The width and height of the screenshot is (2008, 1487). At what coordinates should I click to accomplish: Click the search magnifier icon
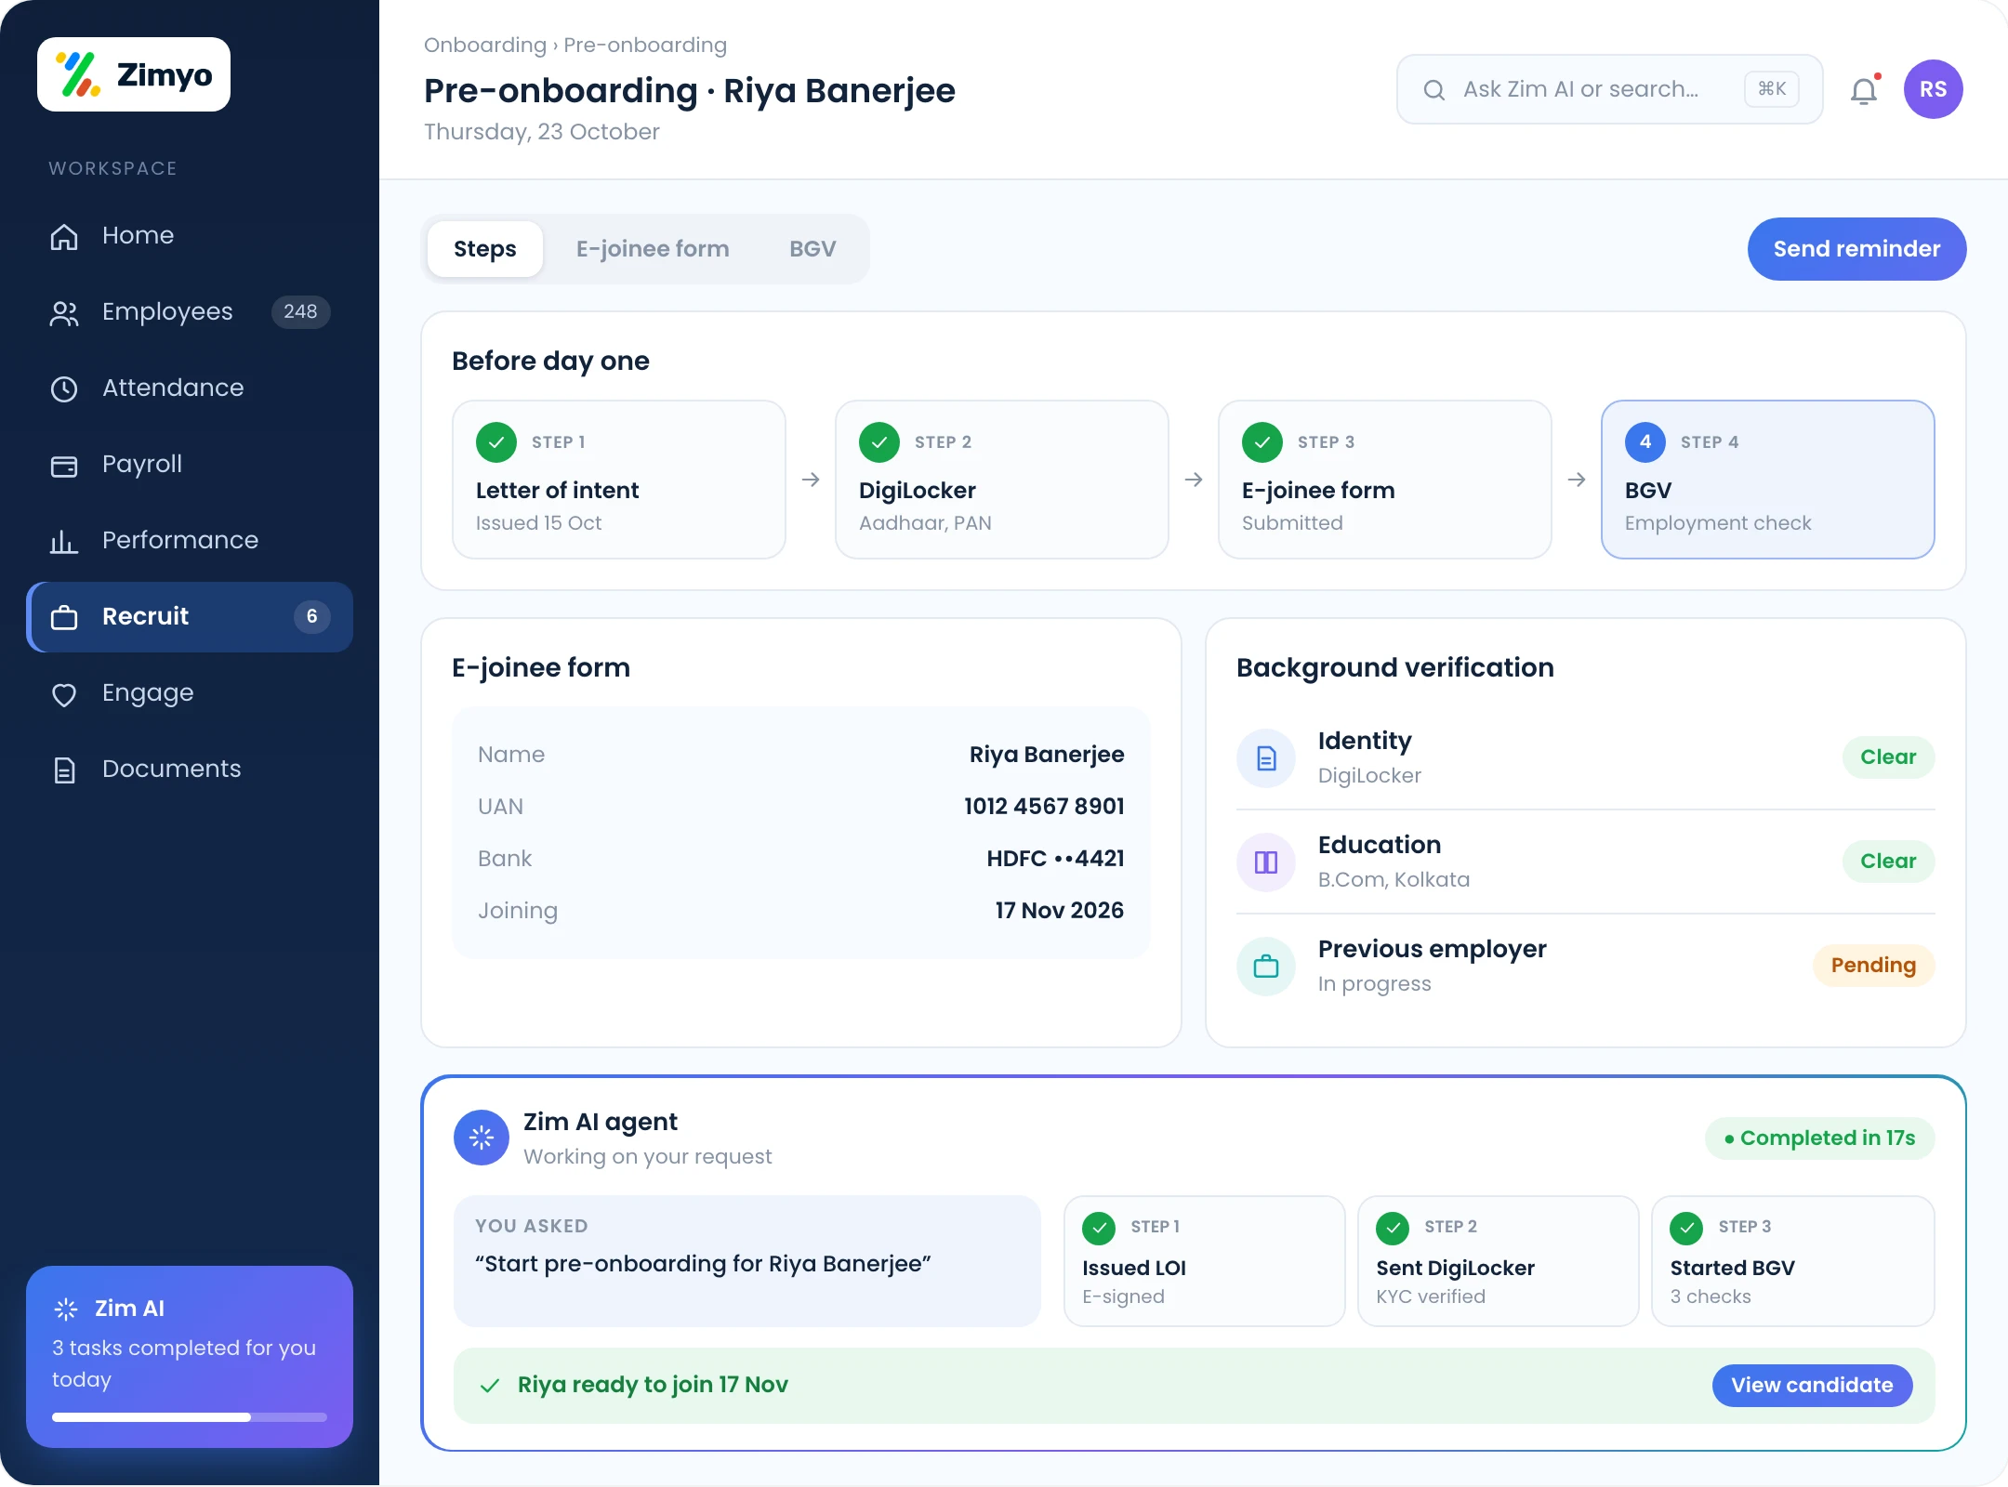1434,90
